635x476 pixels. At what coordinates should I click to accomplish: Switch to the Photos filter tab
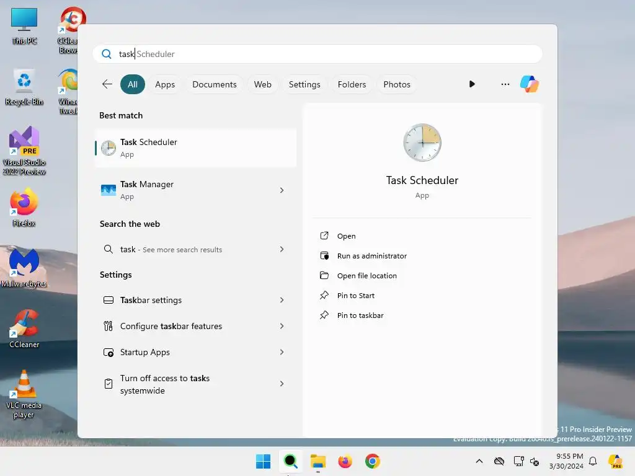coord(397,84)
